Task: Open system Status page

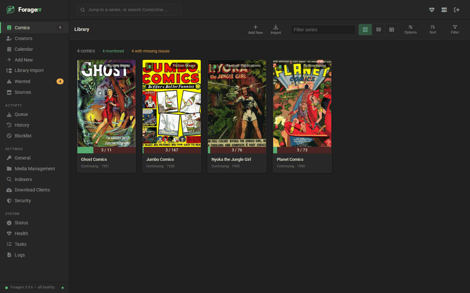Action: 34,223
